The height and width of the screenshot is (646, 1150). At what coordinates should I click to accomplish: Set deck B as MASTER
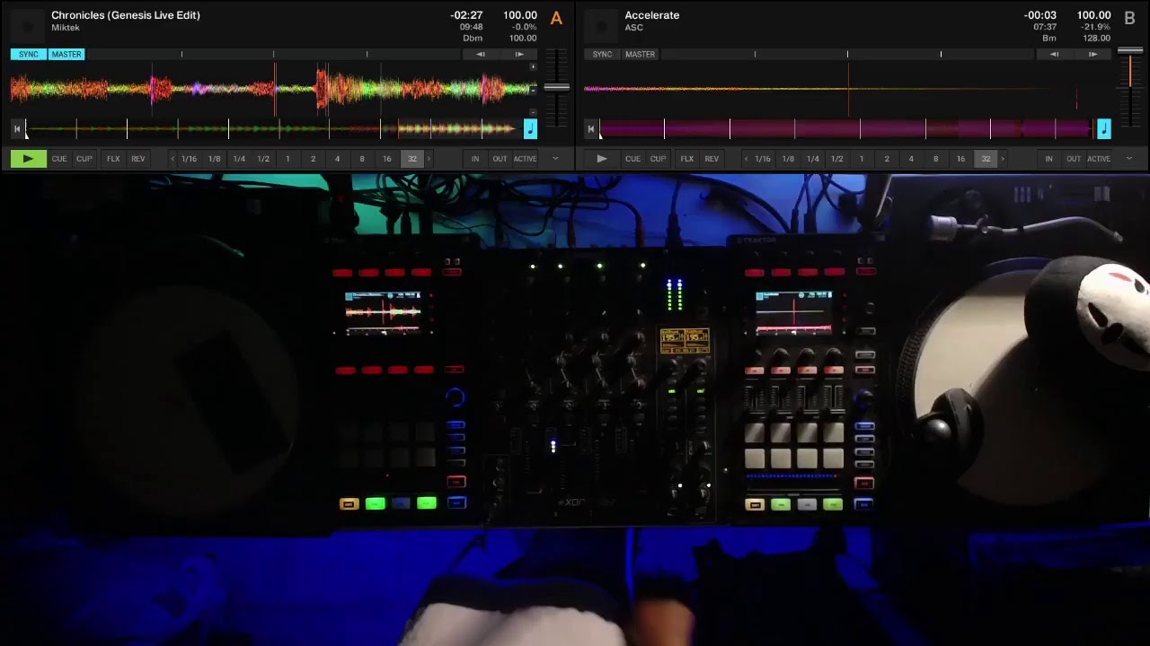pyautogui.click(x=640, y=55)
